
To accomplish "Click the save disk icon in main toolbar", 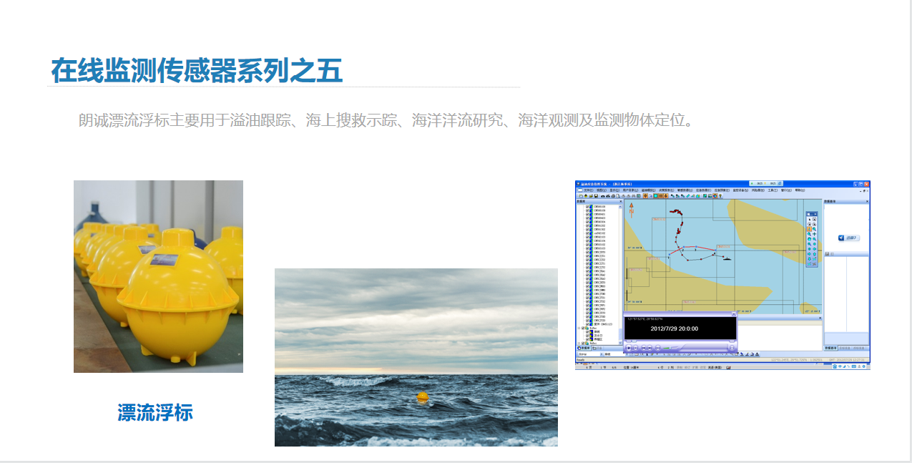I will point(596,195).
